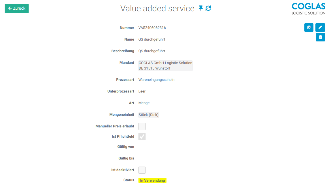Select the COGLAS GmbH Mandant field
The image size is (331, 189).
[165, 66]
